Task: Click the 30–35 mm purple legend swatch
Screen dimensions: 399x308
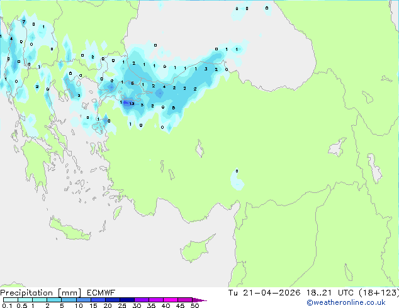Action: pyautogui.click(x=142, y=300)
